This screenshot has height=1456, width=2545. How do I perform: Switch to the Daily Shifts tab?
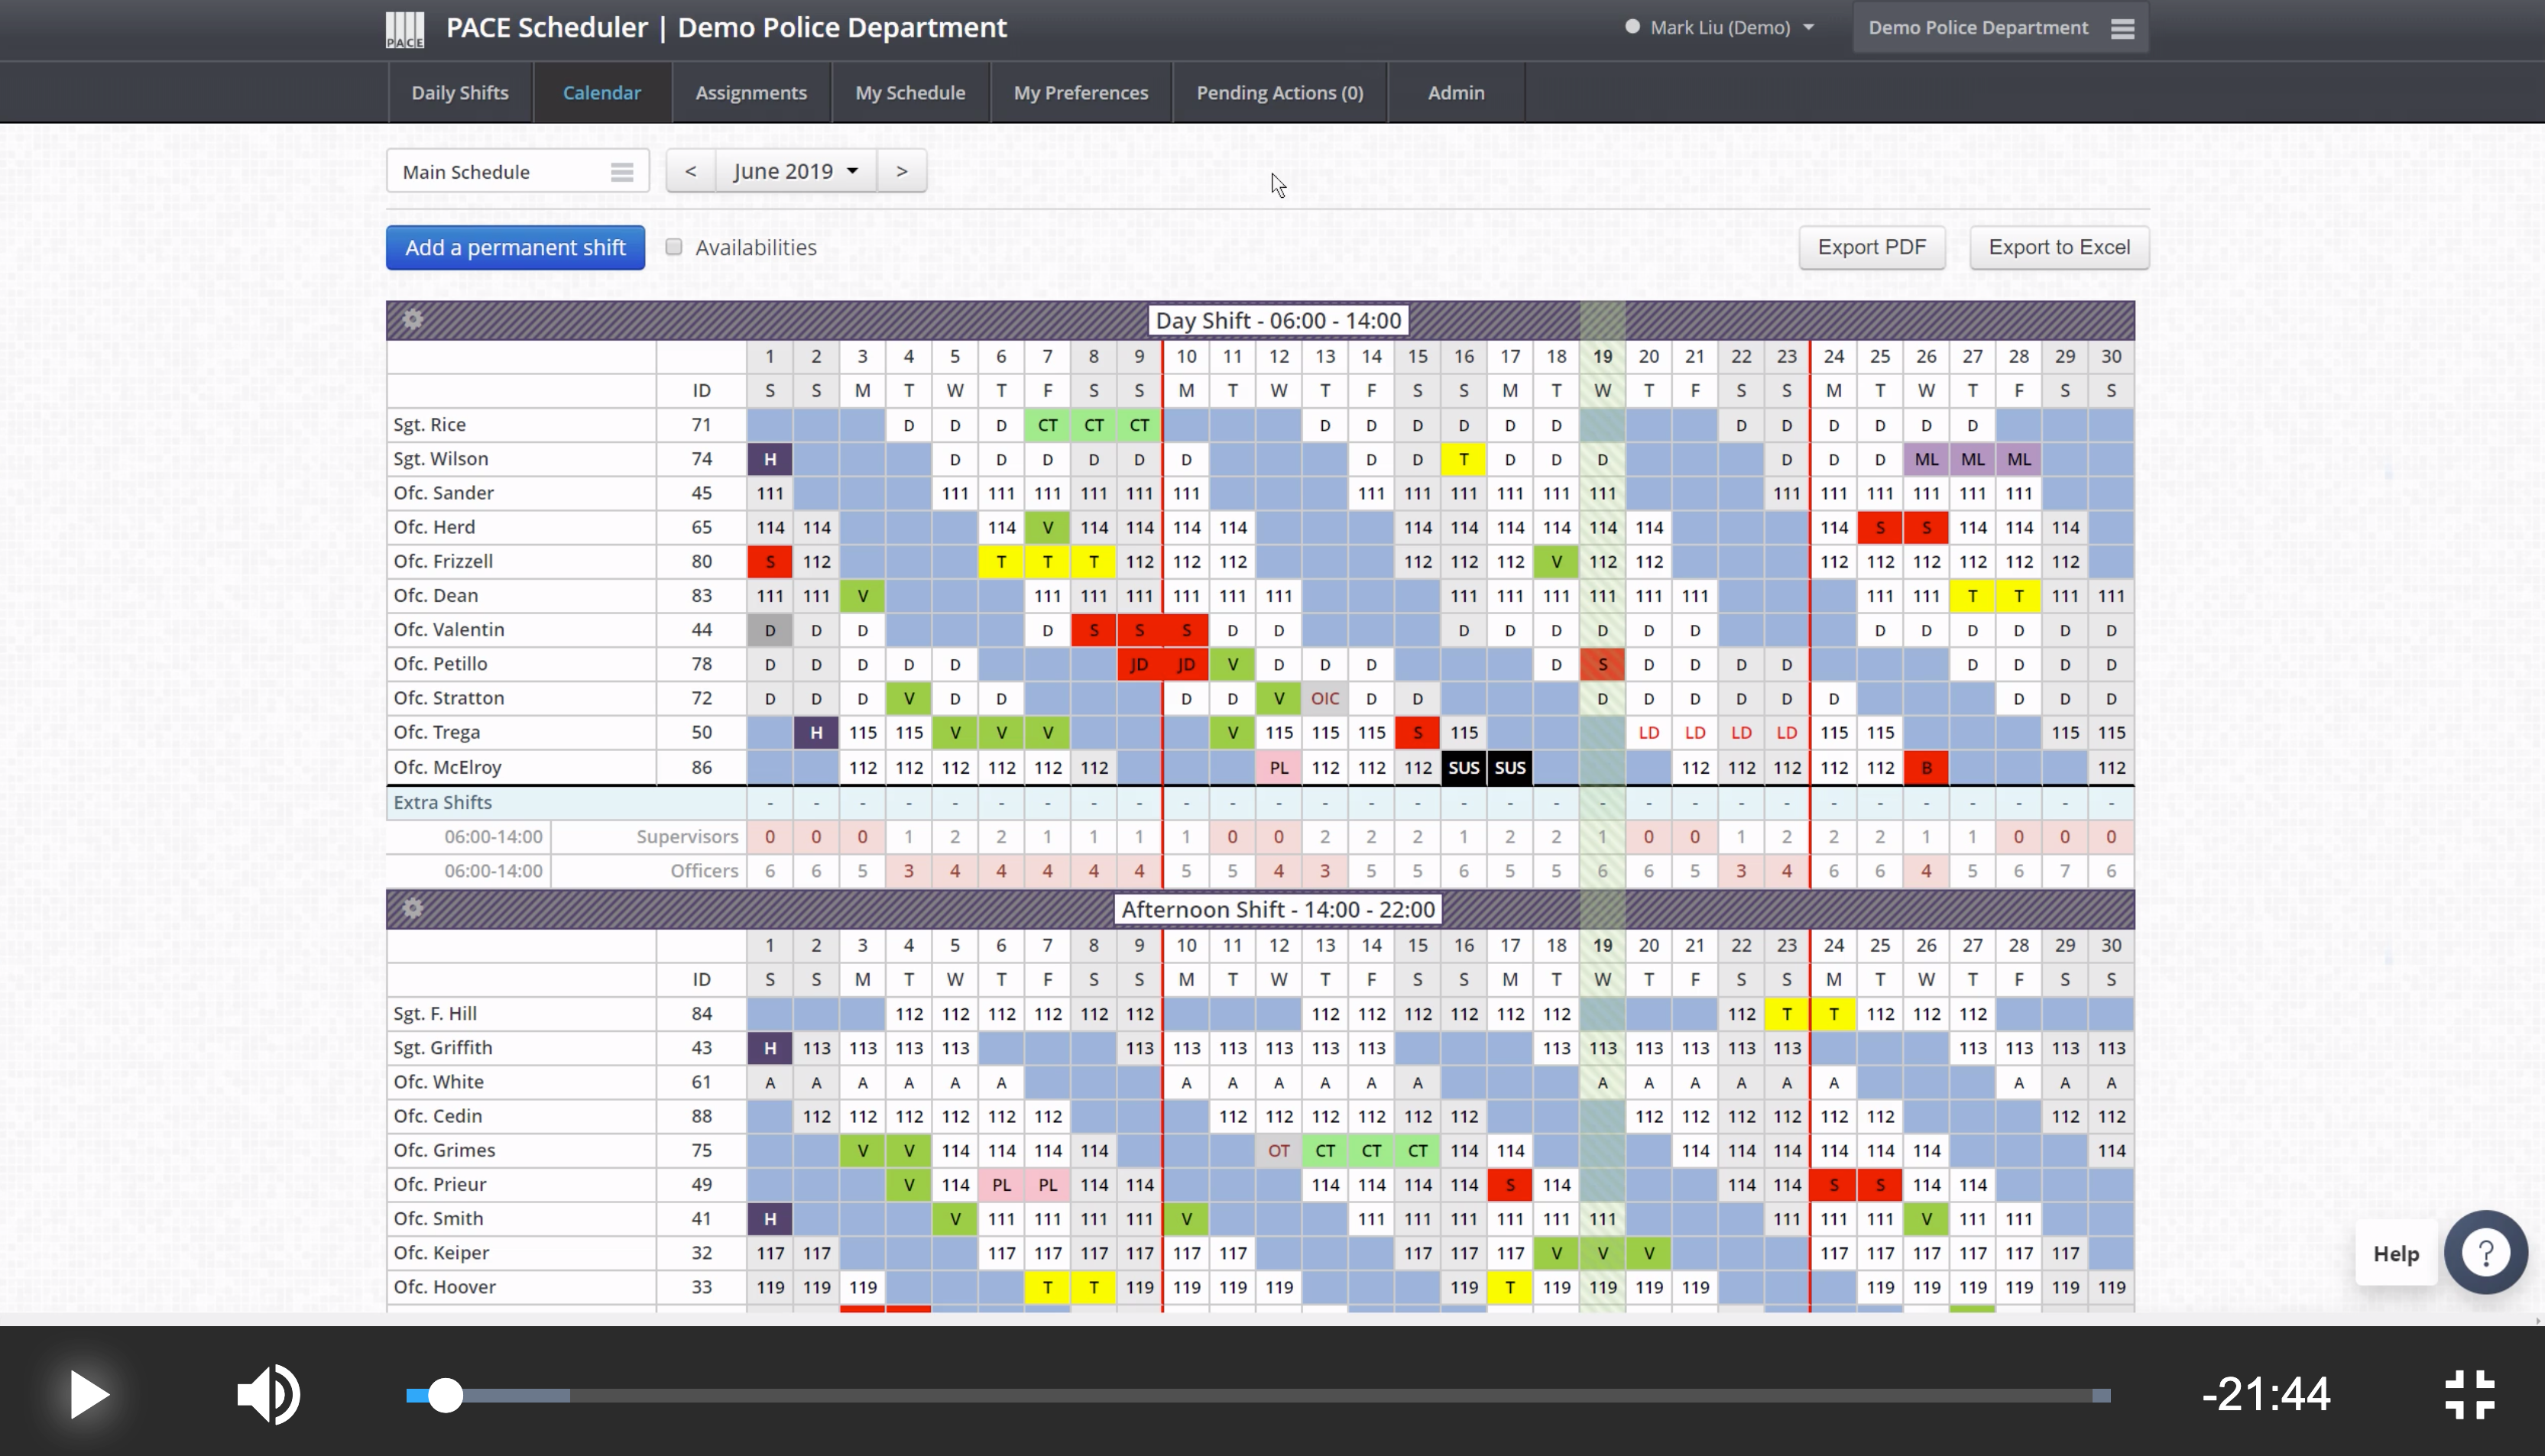(x=459, y=93)
